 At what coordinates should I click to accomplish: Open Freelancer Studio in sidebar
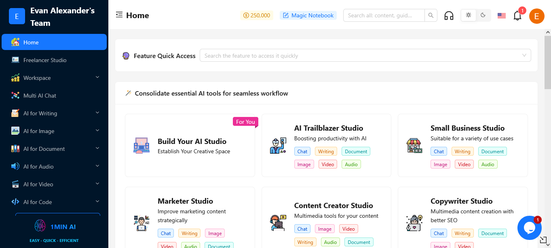[x=45, y=60]
